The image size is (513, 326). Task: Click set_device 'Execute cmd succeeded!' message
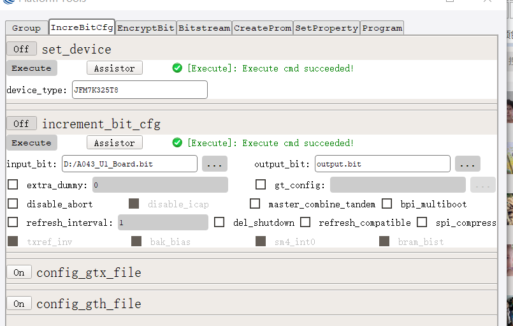[x=270, y=68]
